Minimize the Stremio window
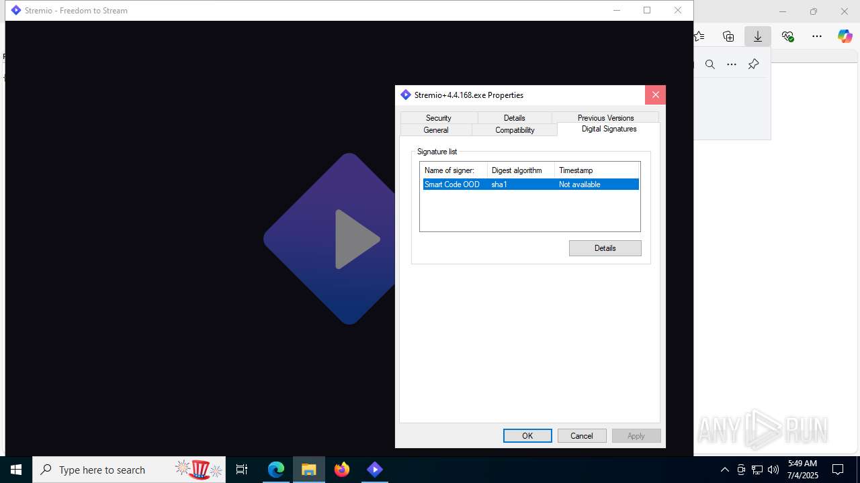This screenshot has width=860, height=483. [x=616, y=10]
